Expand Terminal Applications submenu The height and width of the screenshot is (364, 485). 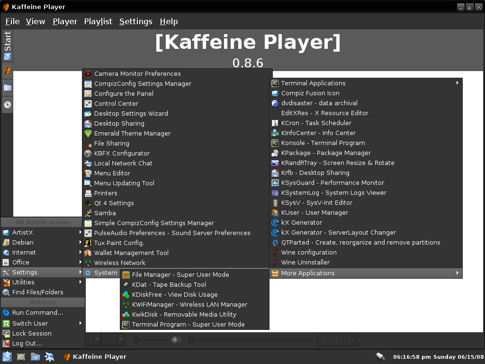click(366, 83)
